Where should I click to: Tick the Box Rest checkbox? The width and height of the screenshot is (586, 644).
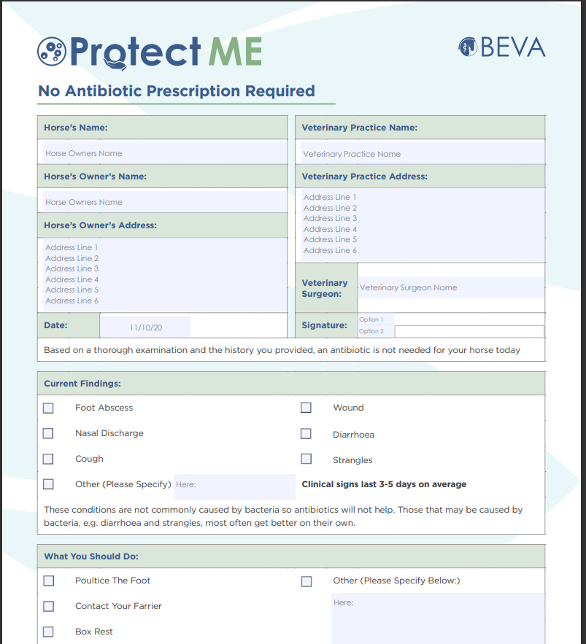48,632
